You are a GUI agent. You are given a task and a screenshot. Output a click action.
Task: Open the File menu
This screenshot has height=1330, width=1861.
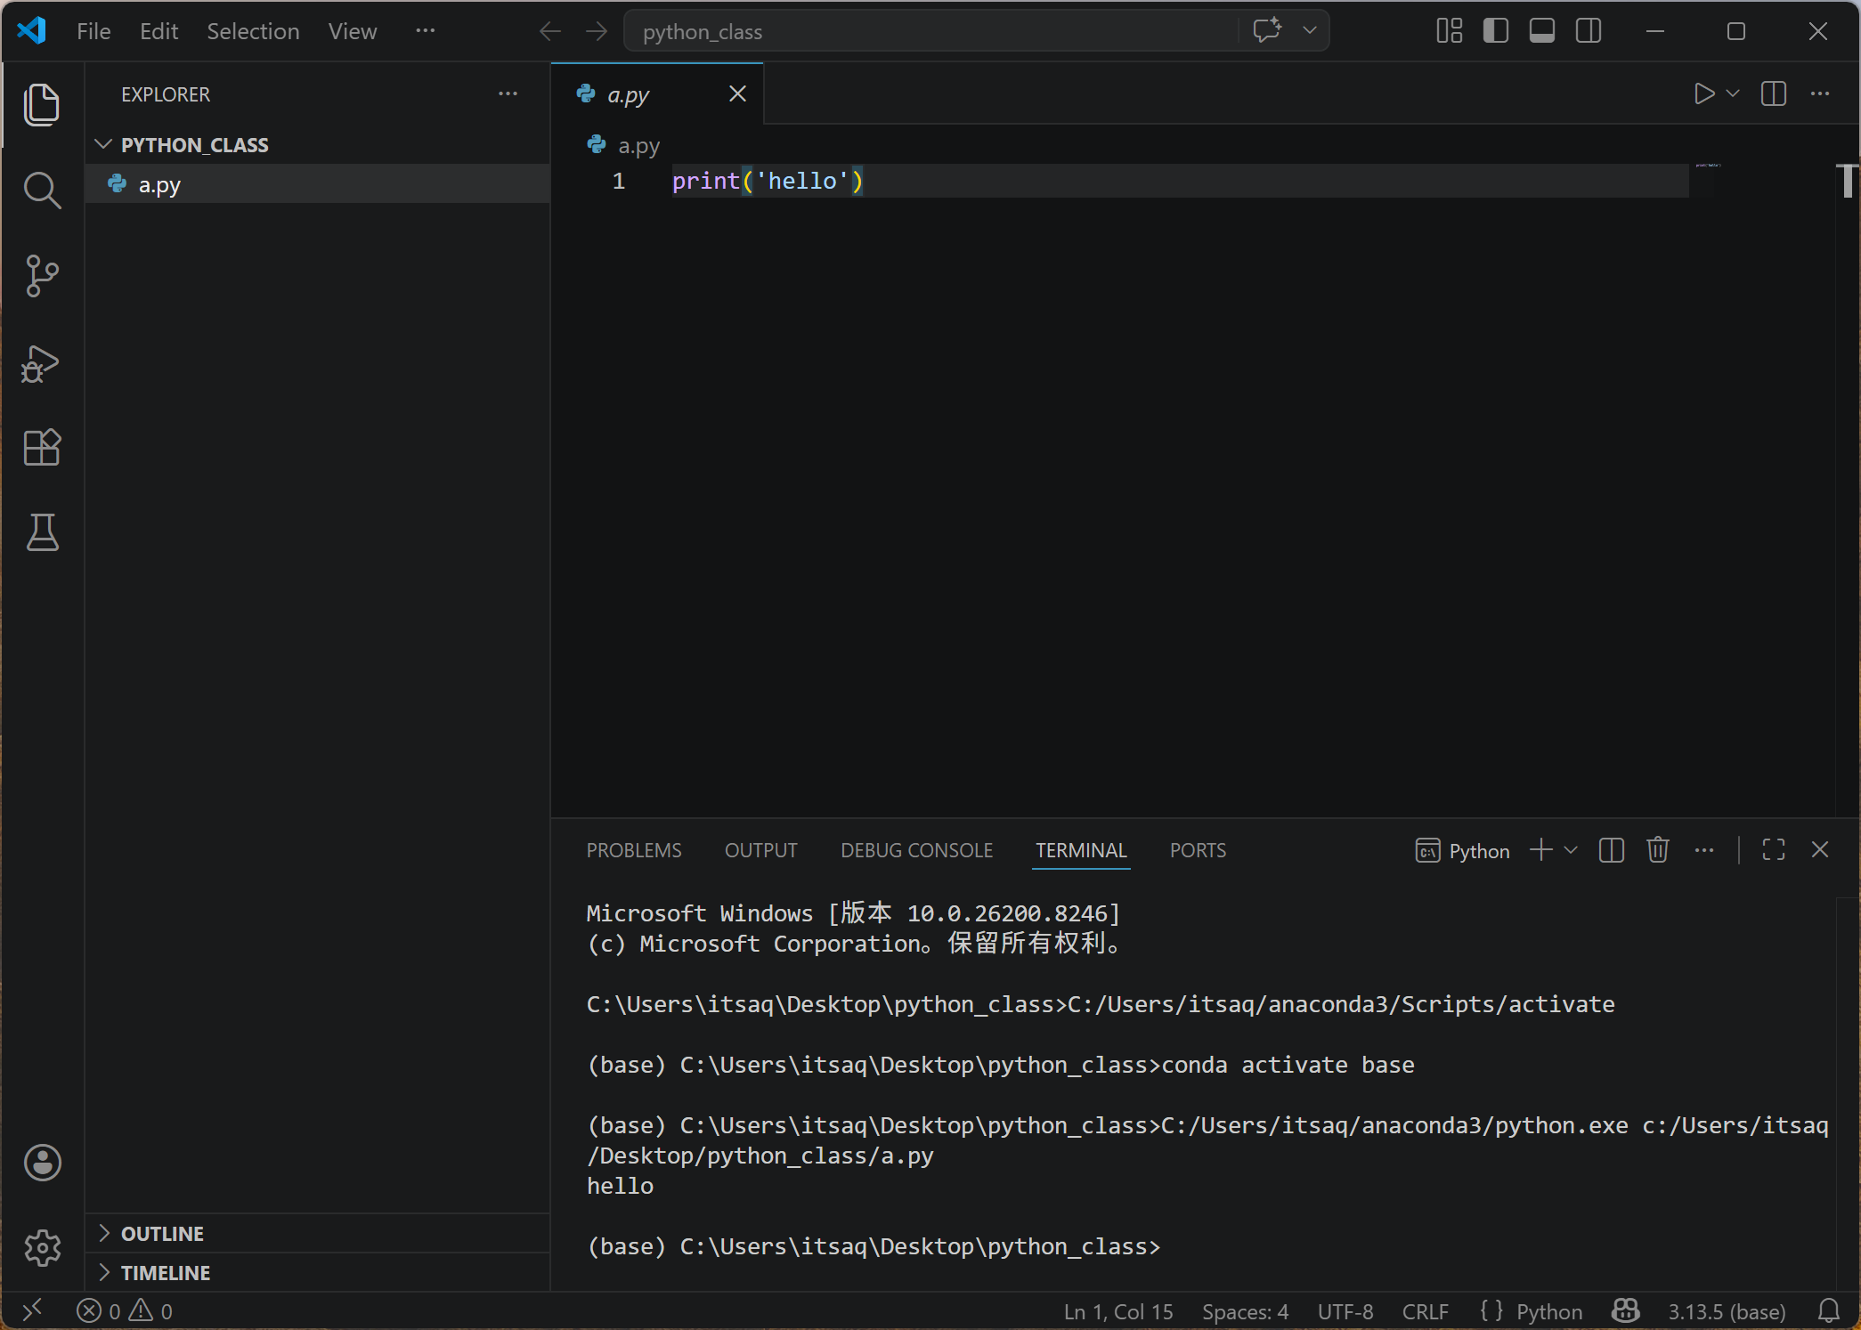point(93,31)
